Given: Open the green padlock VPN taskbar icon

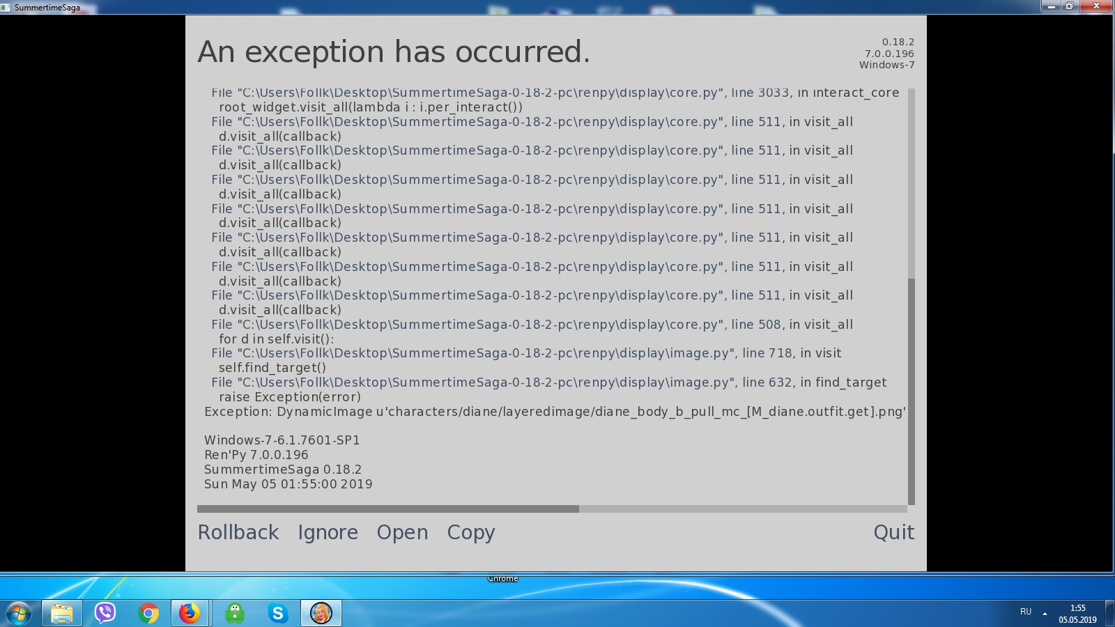Looking at the screenshot, I should coord(235,613).
